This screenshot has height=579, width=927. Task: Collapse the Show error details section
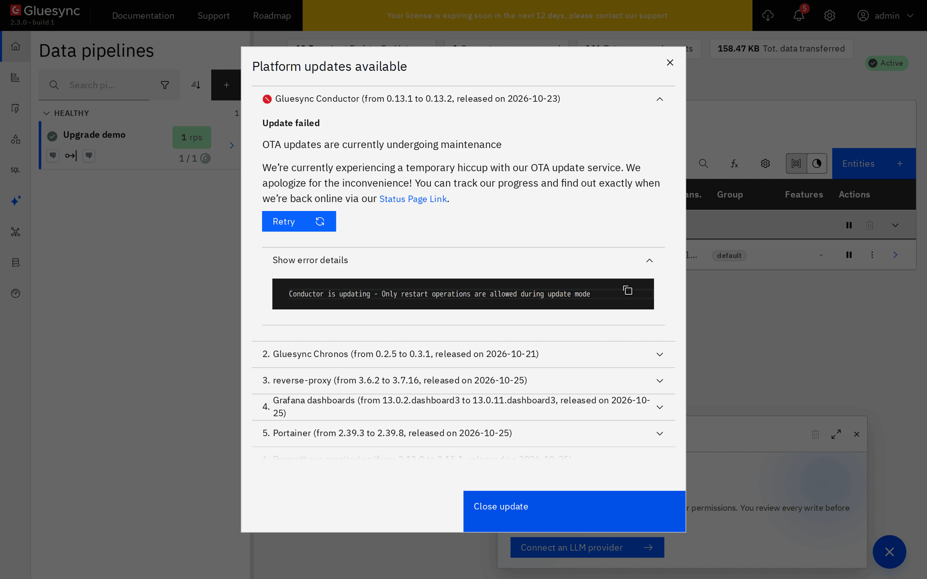(649, 260)
